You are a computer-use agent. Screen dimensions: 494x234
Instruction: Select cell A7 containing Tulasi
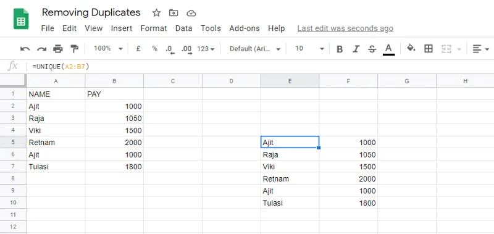(x=56, y=166)
